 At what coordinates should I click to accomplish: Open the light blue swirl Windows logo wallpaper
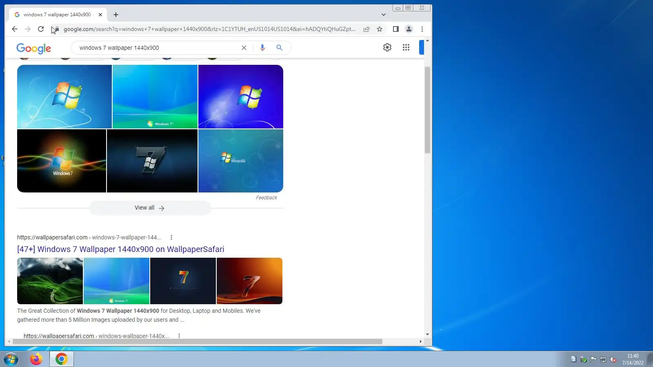(x=64, y=97)
